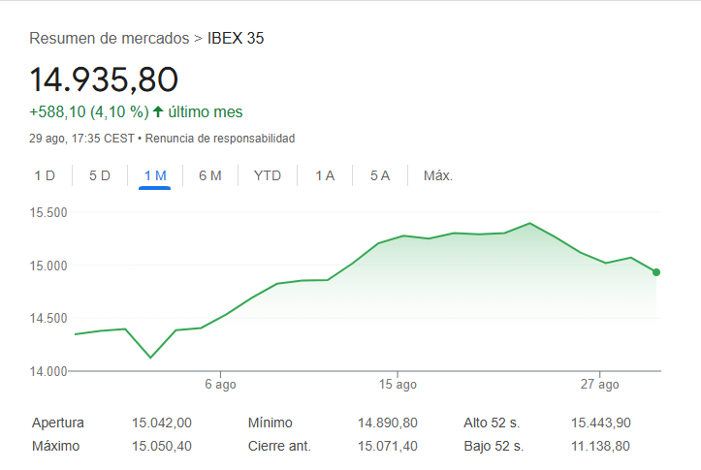The image size is (701, 470).
Task: Select the active 1 M tab
Action: [x=155, y=175]
